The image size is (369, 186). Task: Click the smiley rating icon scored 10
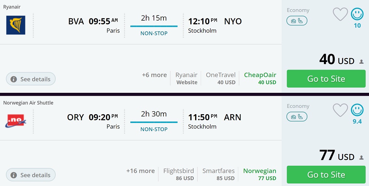click(x=357, y=14)
